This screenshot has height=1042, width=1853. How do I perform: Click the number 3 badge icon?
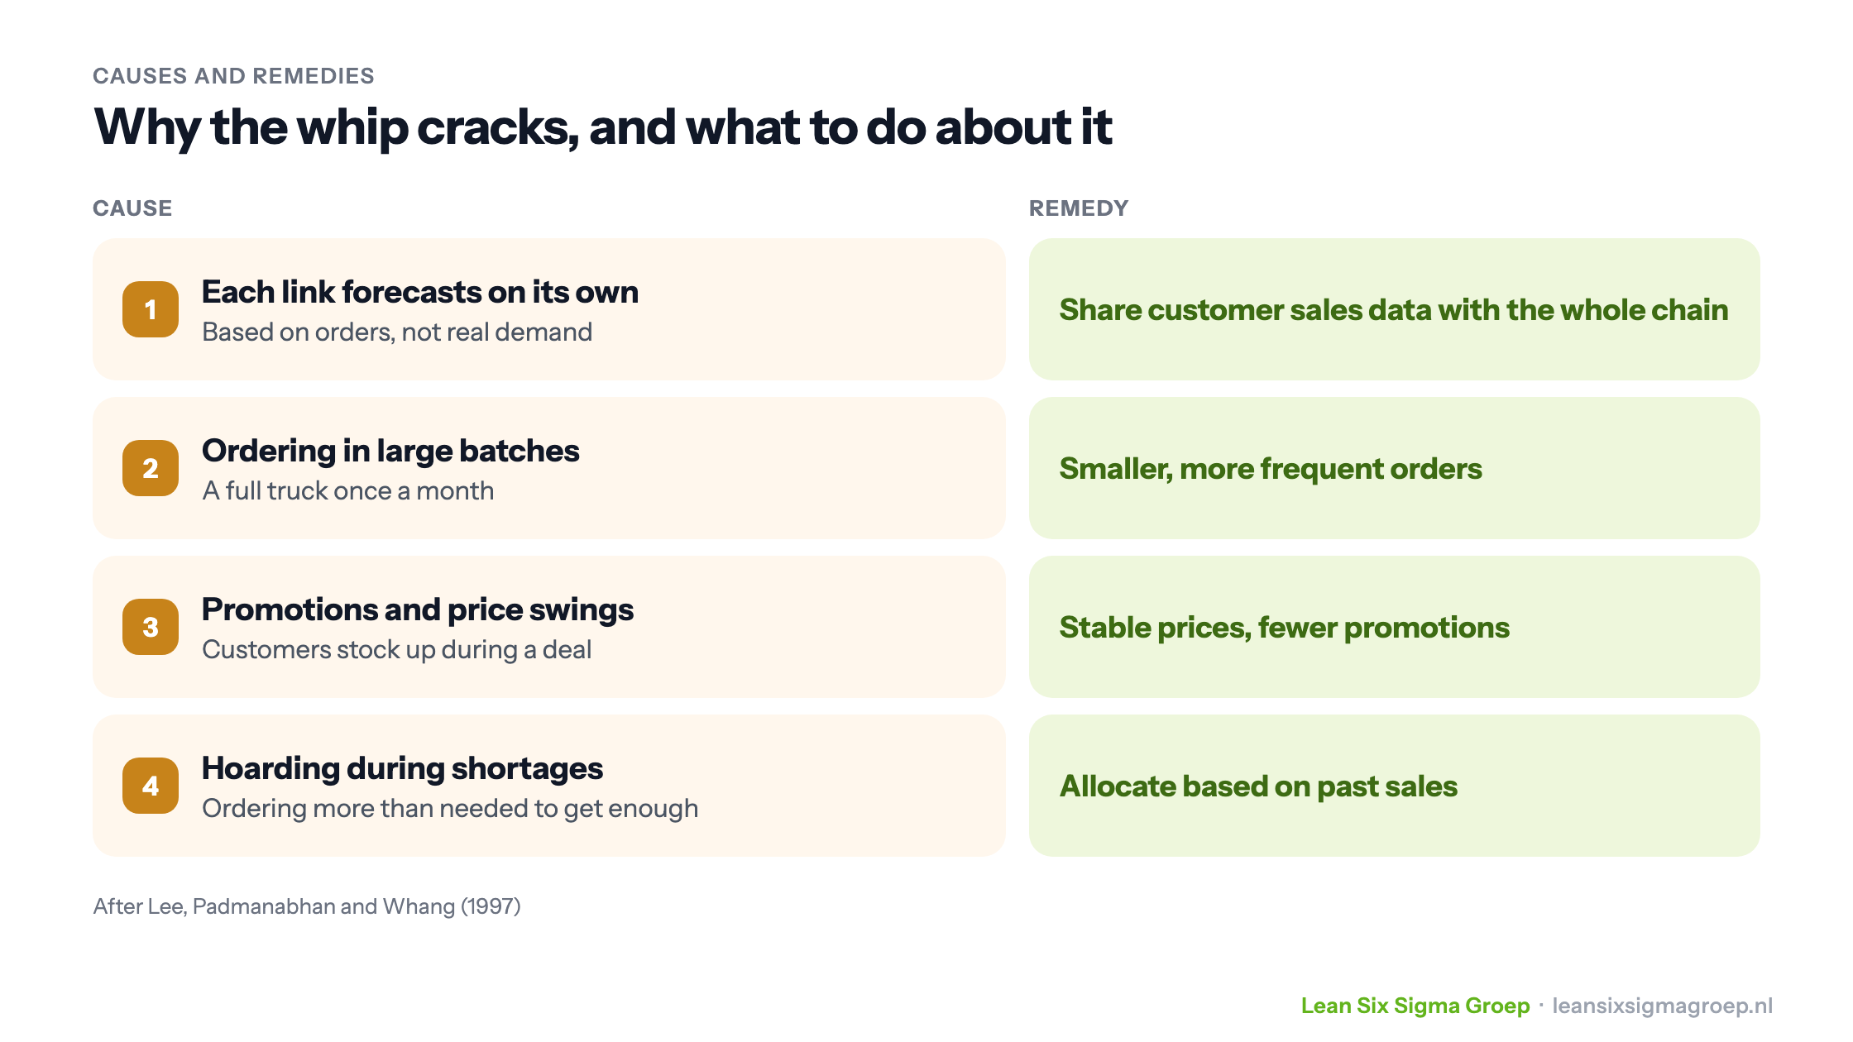[x=151, y=627]
